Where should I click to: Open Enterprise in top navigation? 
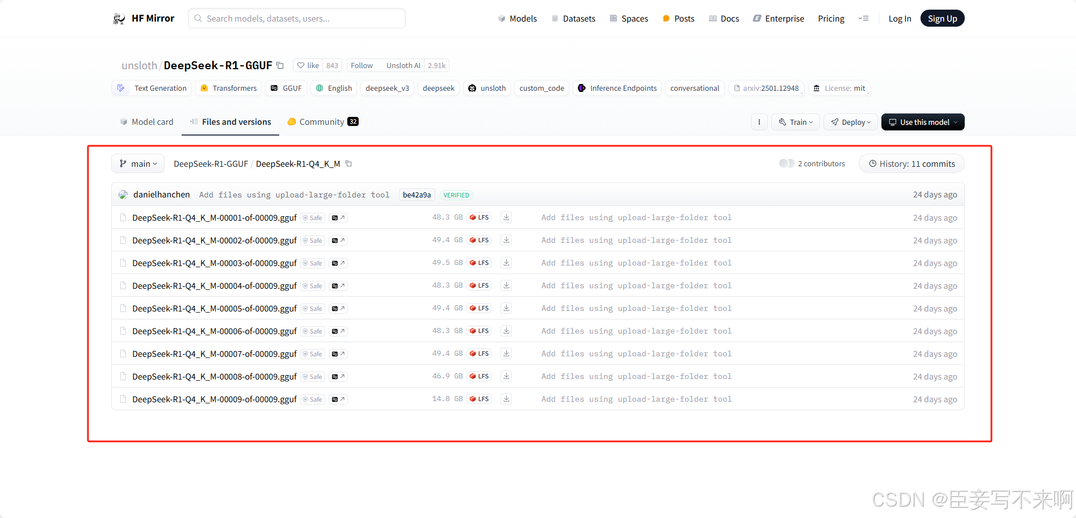[x=779, y=19]
